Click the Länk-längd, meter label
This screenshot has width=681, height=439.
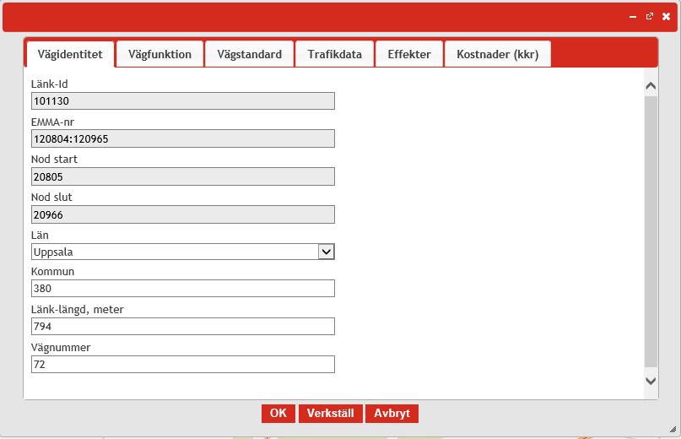(x=78, y=310)
